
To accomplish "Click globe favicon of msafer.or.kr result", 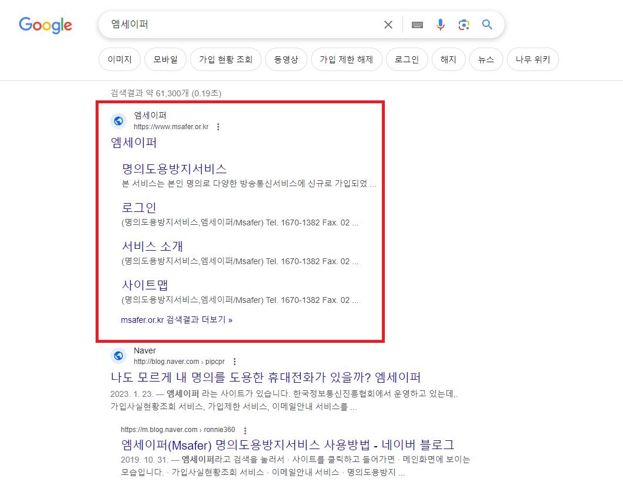I will click(118, 120).
